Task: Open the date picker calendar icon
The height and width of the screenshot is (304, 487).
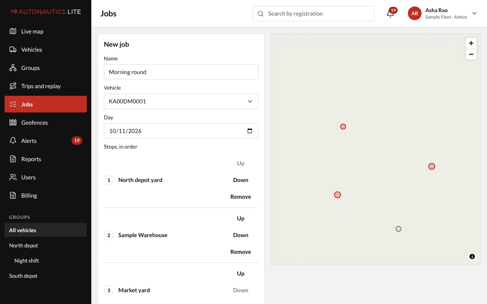Action: click(x=250, y=131)
